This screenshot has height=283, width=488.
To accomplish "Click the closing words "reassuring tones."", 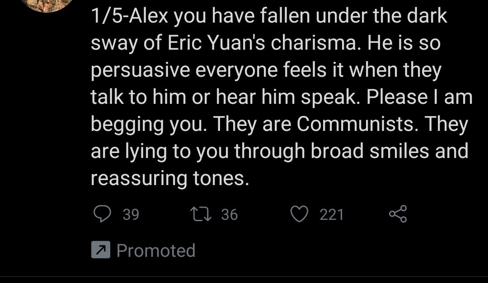I will (x=170, y=178).
